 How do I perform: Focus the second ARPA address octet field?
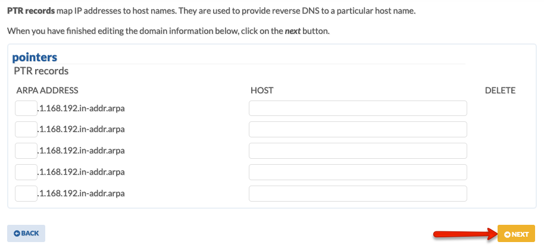click(26, 130)
